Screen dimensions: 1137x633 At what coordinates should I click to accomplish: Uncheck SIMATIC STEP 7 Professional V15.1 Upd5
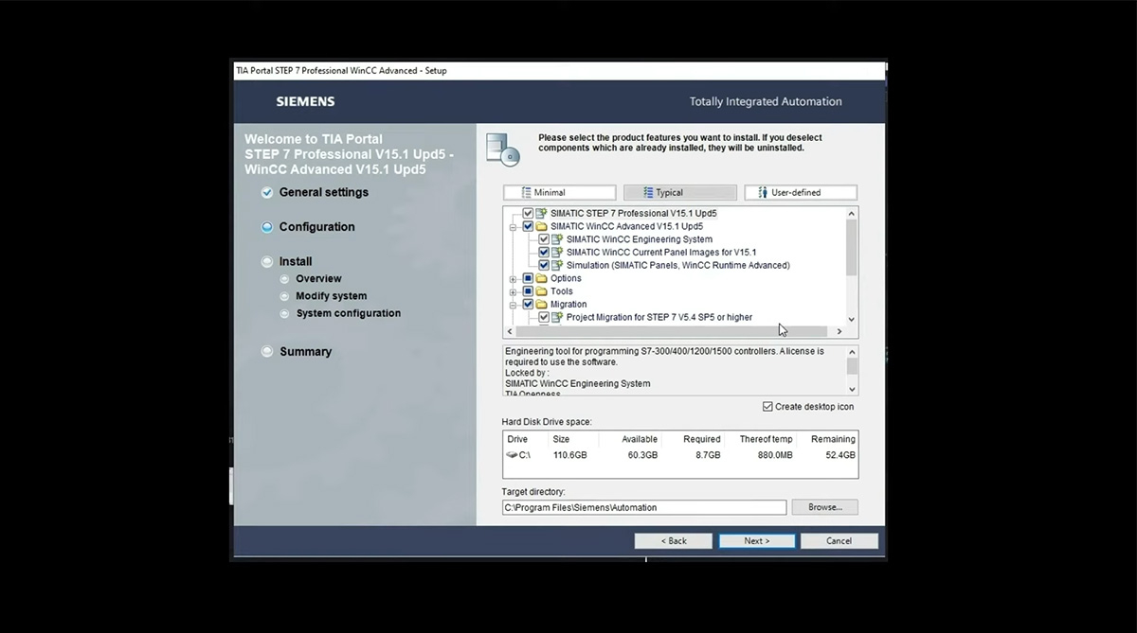click(x=528, y=213)
